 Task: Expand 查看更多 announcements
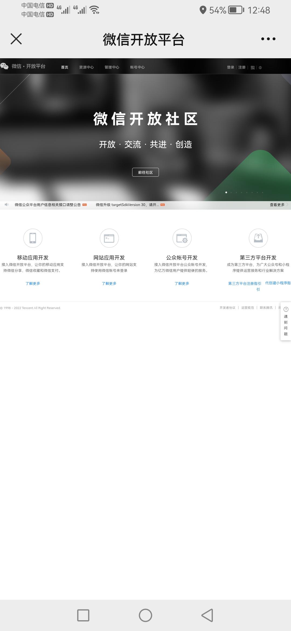[x=277, y=205]
